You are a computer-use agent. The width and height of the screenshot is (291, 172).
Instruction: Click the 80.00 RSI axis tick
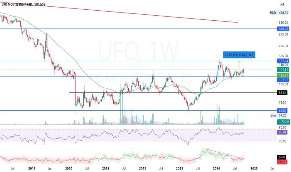283,127
